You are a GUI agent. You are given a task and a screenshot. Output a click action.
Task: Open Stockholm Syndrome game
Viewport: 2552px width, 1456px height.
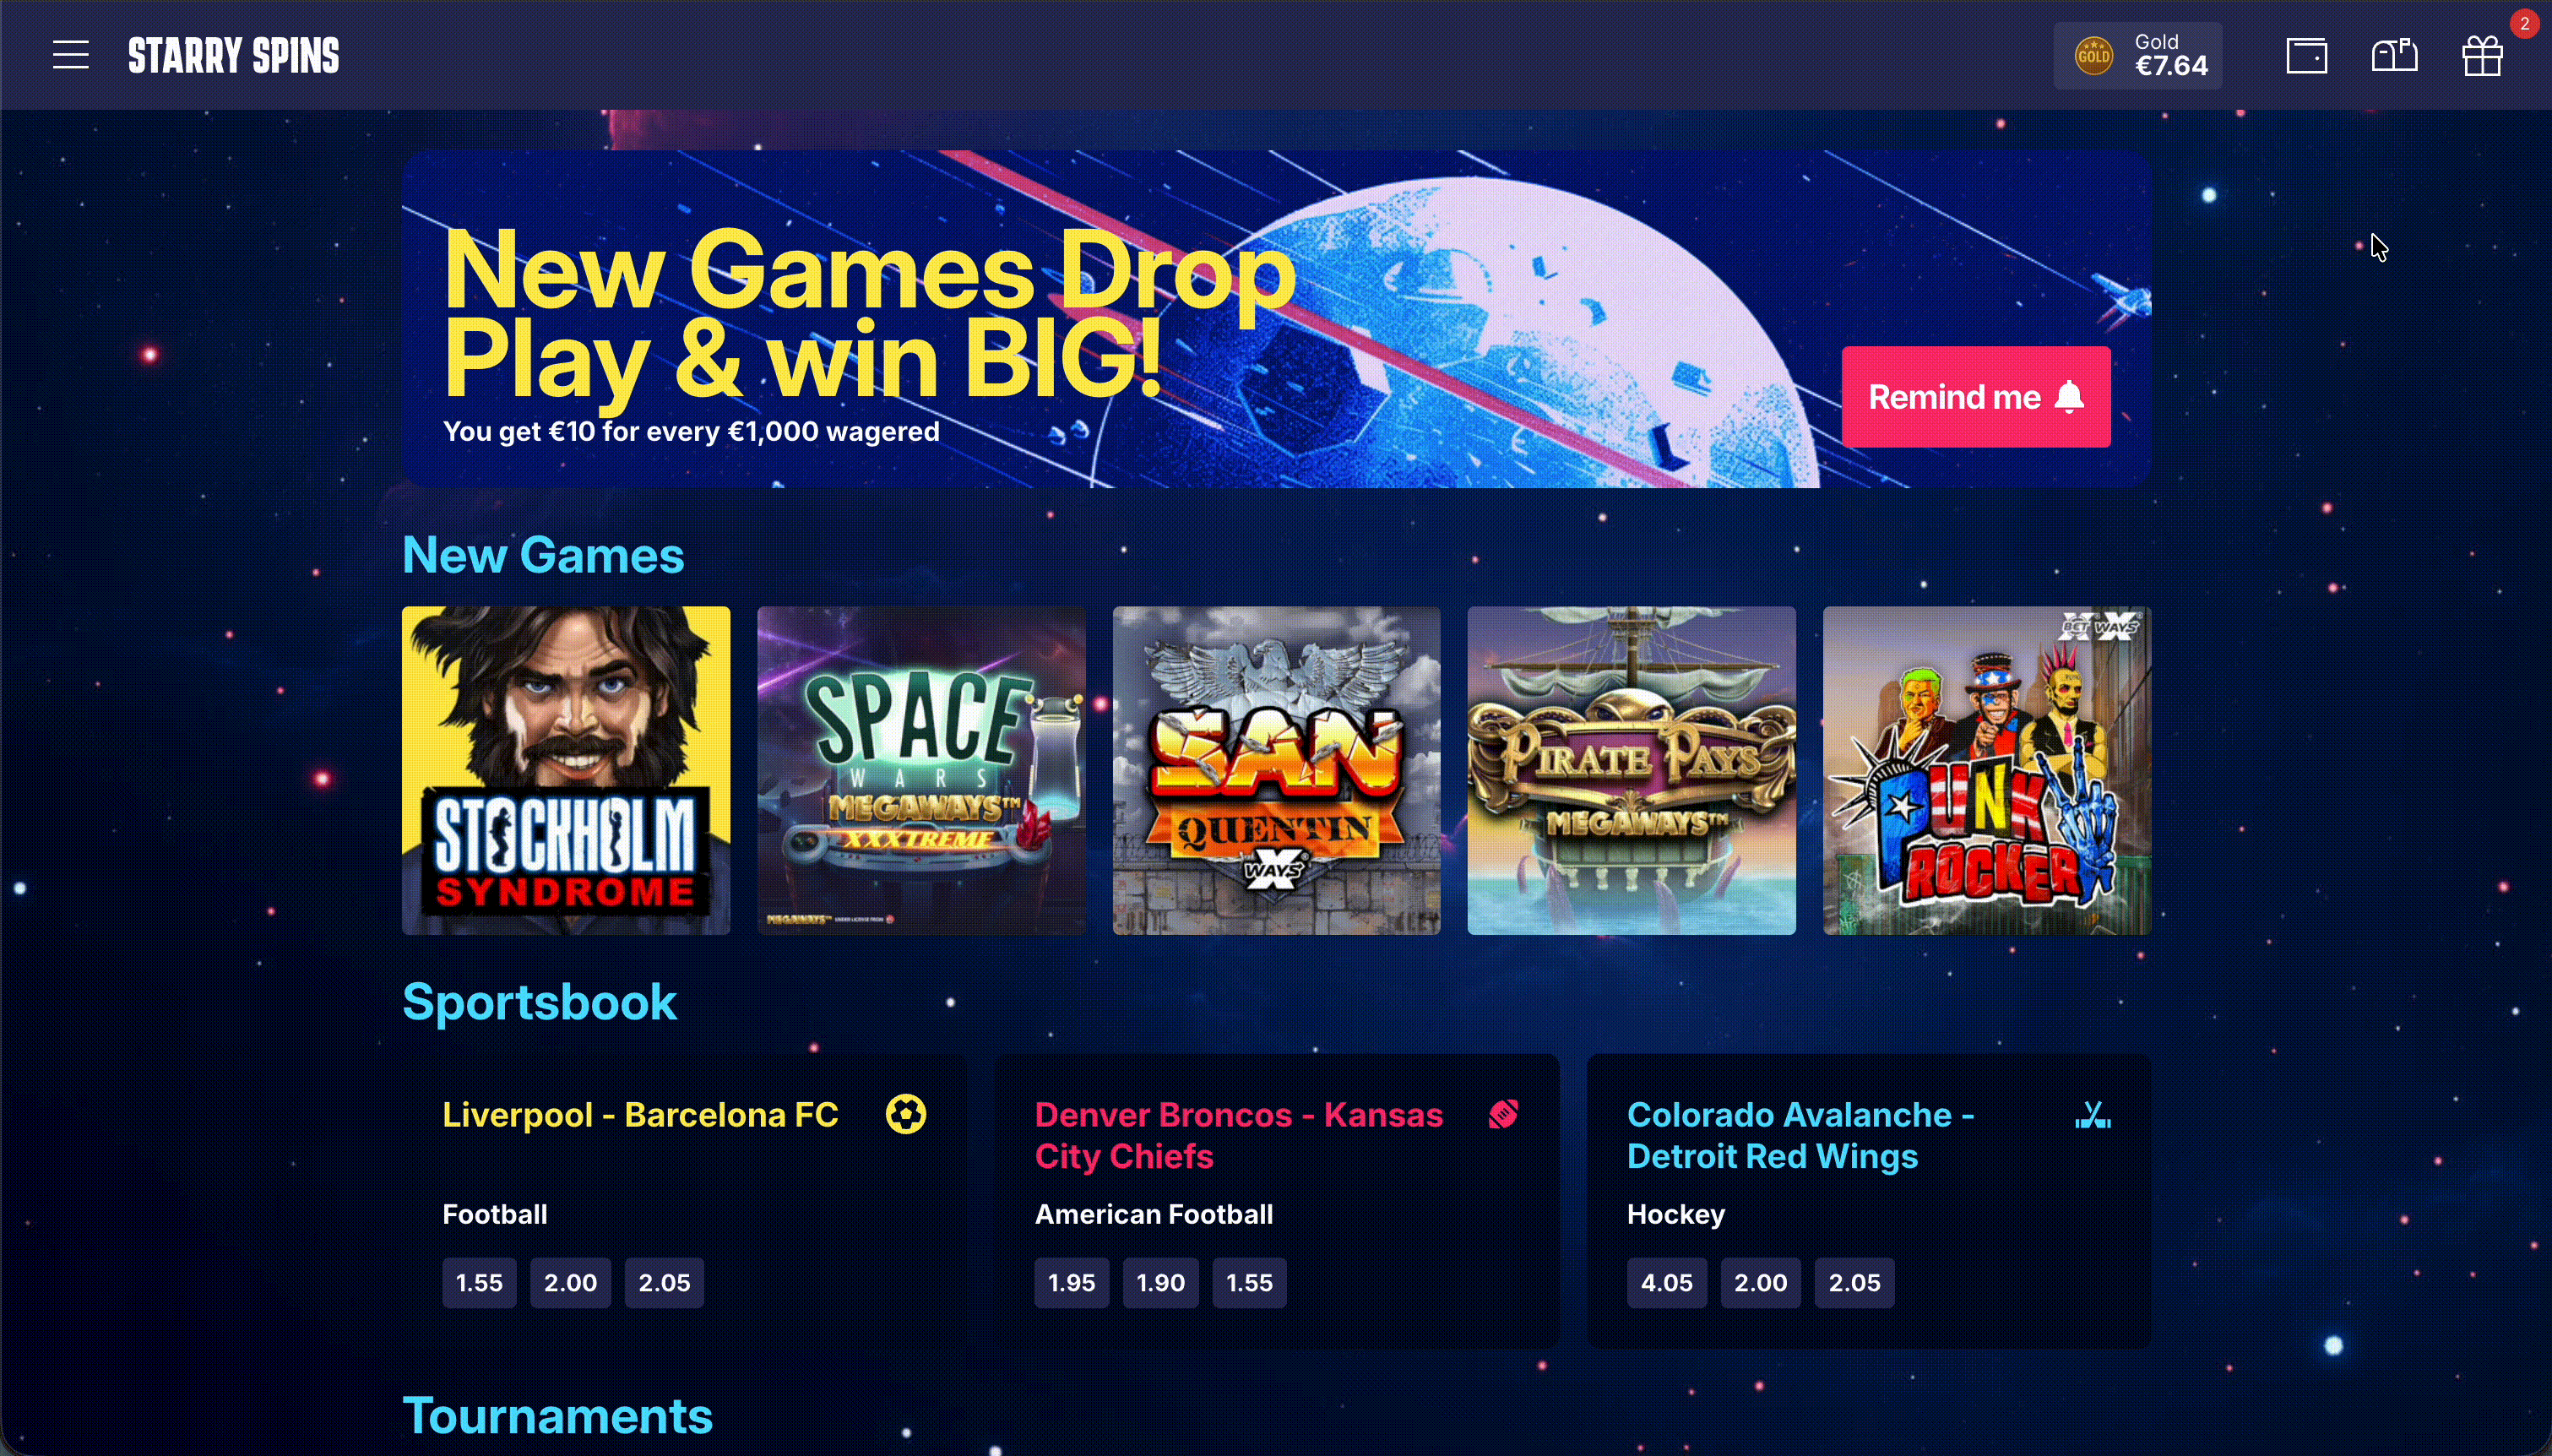(566, 770)
